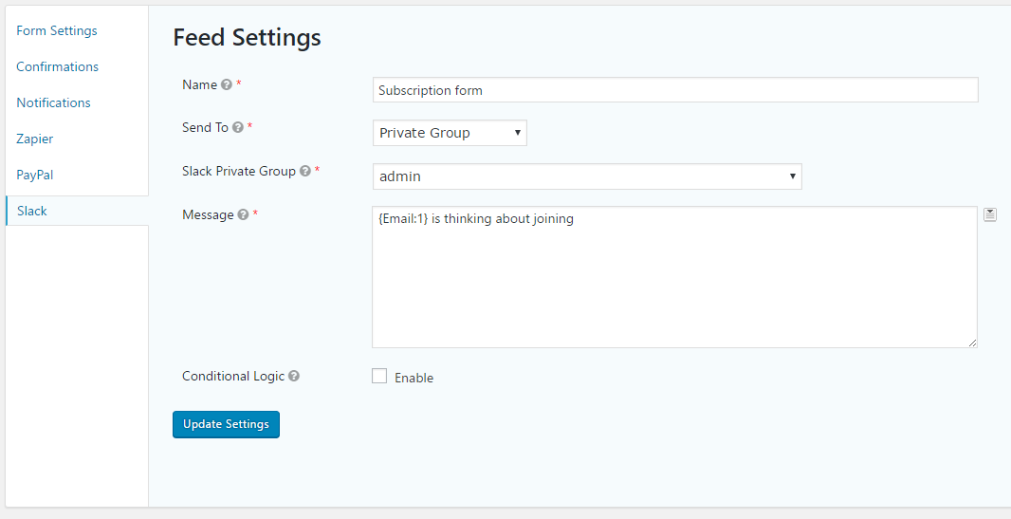Click the Message textarea resize handle
The width and height of the screenshot is (1011, 519).
972,343
